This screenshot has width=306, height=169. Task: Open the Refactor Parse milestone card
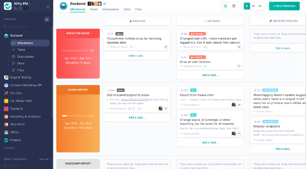[78, 53]
